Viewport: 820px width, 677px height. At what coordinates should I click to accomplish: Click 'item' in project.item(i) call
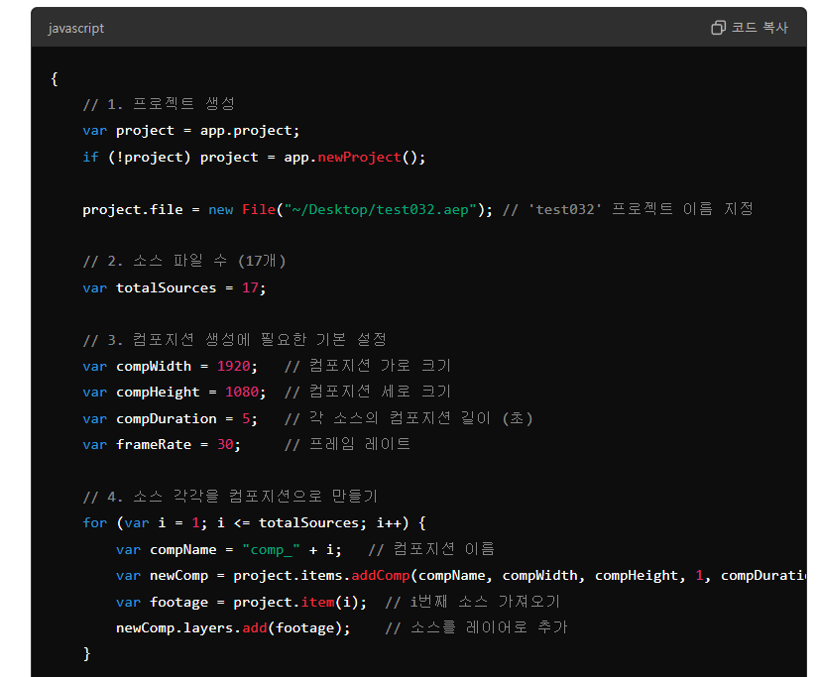[317, 603]
